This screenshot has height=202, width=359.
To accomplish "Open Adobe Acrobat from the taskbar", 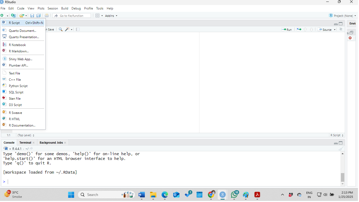I will 257,195.
